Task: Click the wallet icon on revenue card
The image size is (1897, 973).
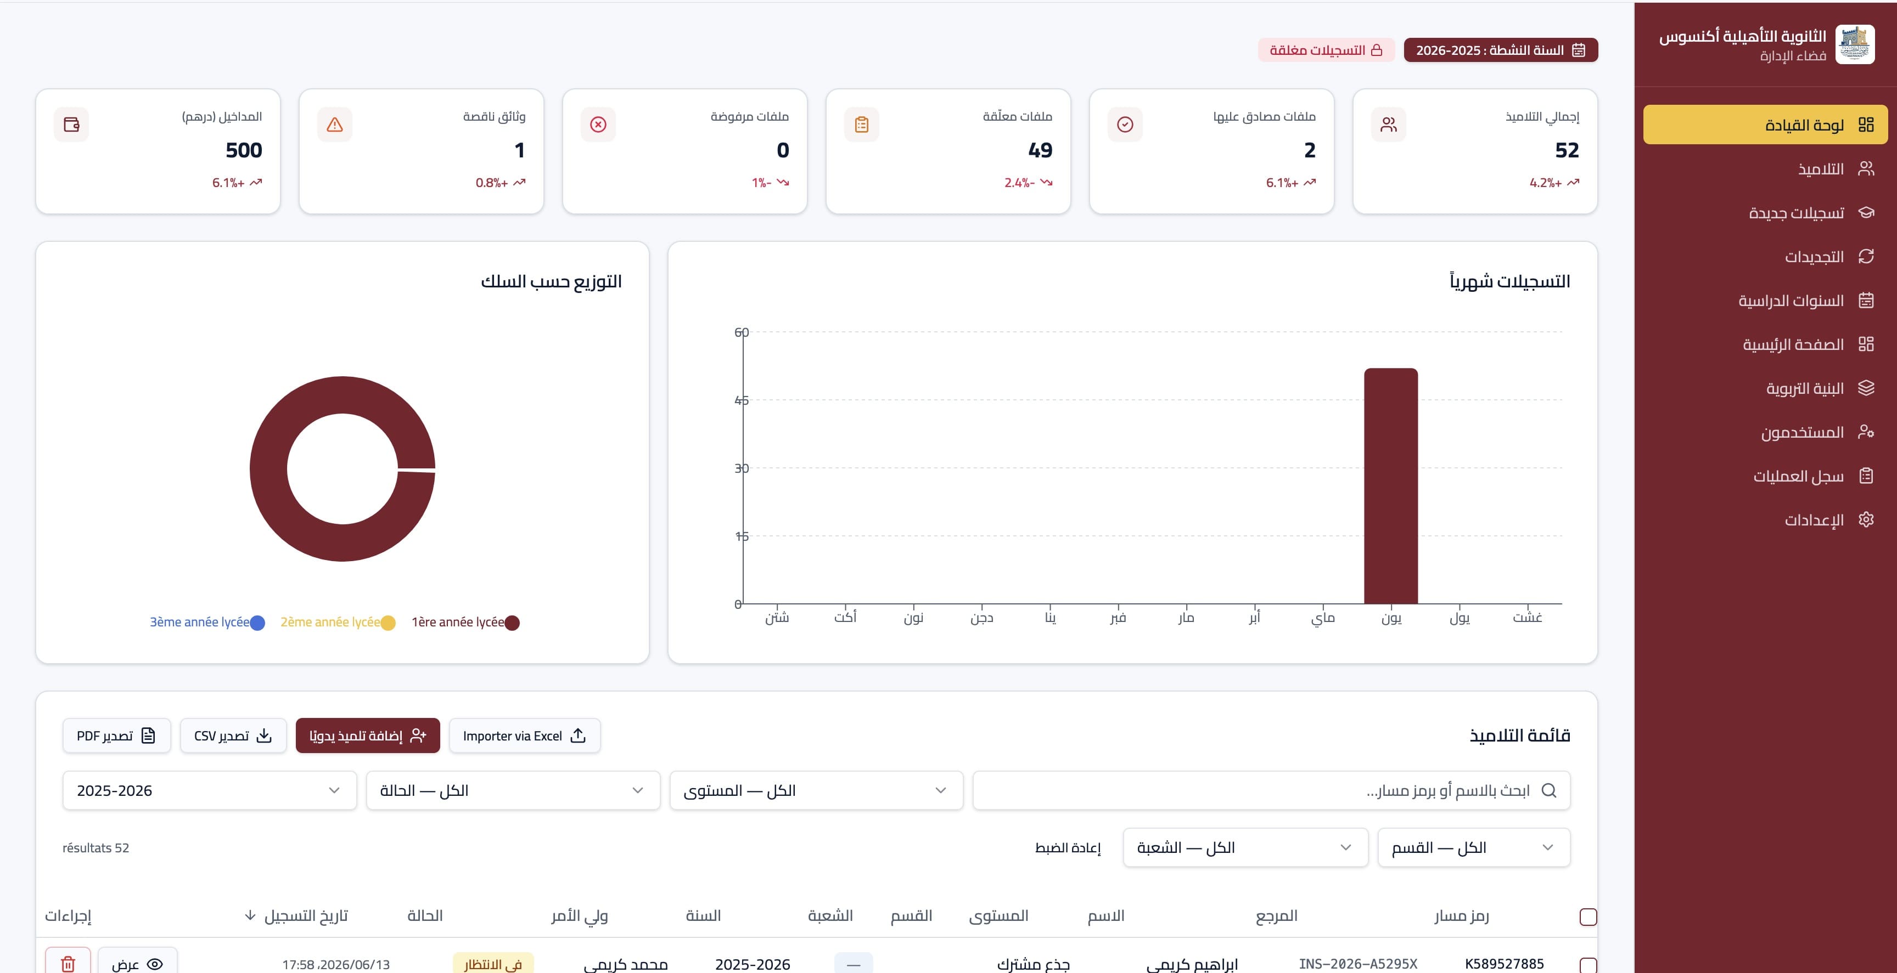Action: click(x=71, y=125)
